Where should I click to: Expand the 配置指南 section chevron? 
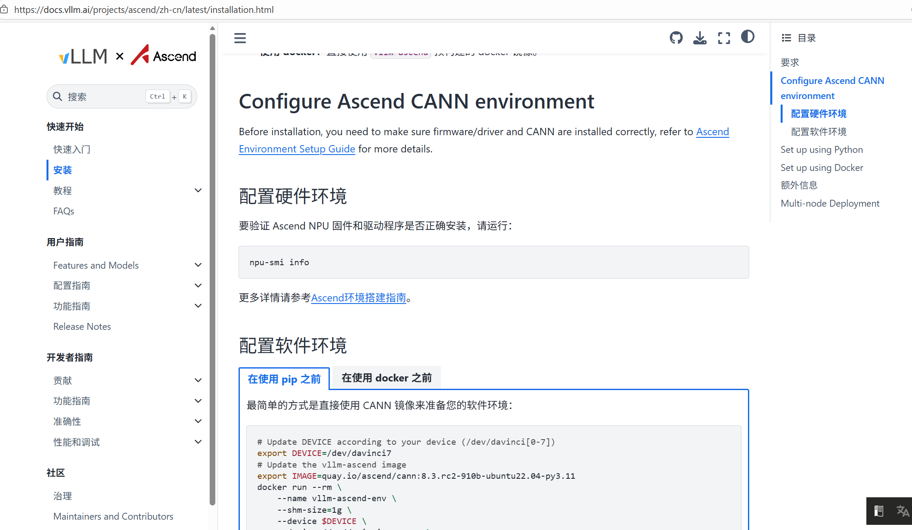tap(198, 285)
